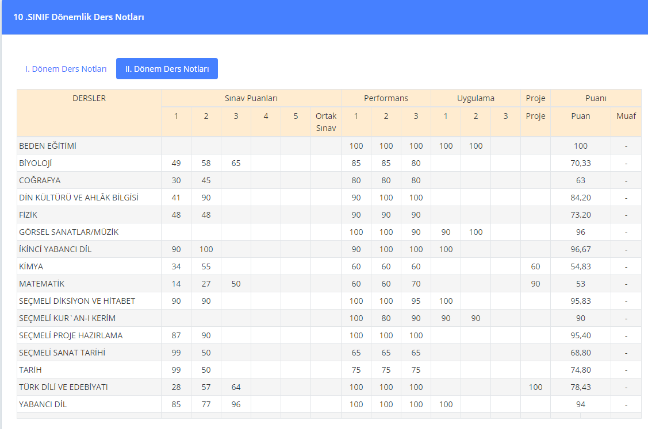This screenshot has width=648, height=429.
Task: Click SANAT TARİHİ score 68,80
Action: (581, 353)
